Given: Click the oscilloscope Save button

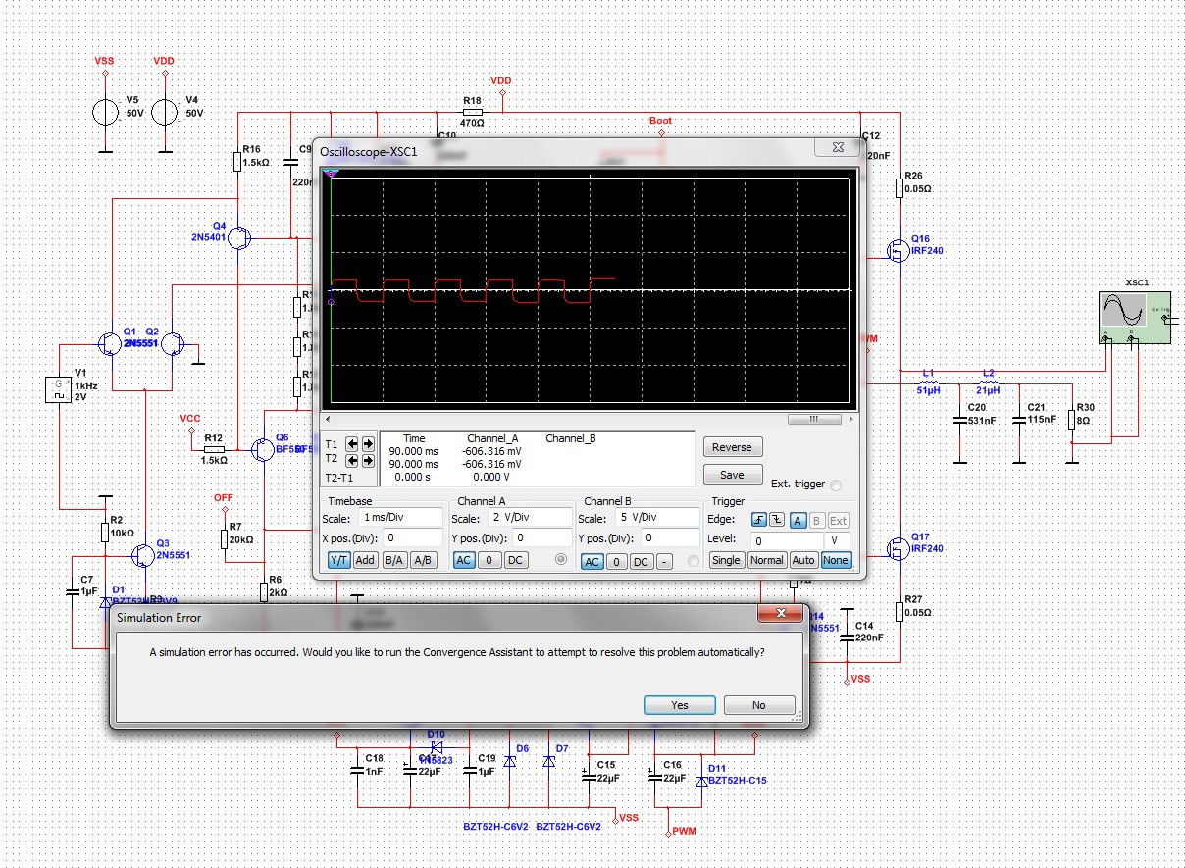Looking at the screenshot, I should pyautogui.click(x=732, y=475).
